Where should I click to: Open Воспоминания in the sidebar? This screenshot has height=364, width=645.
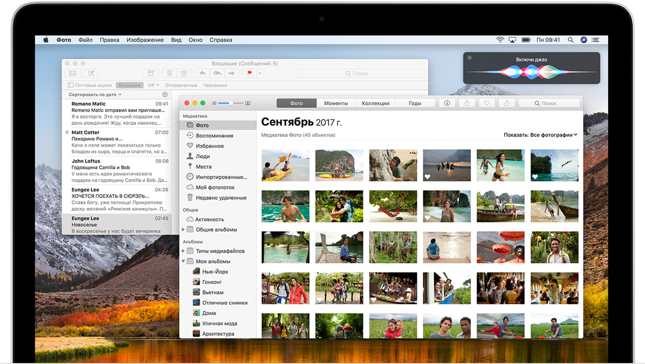(x=214, y=136)
